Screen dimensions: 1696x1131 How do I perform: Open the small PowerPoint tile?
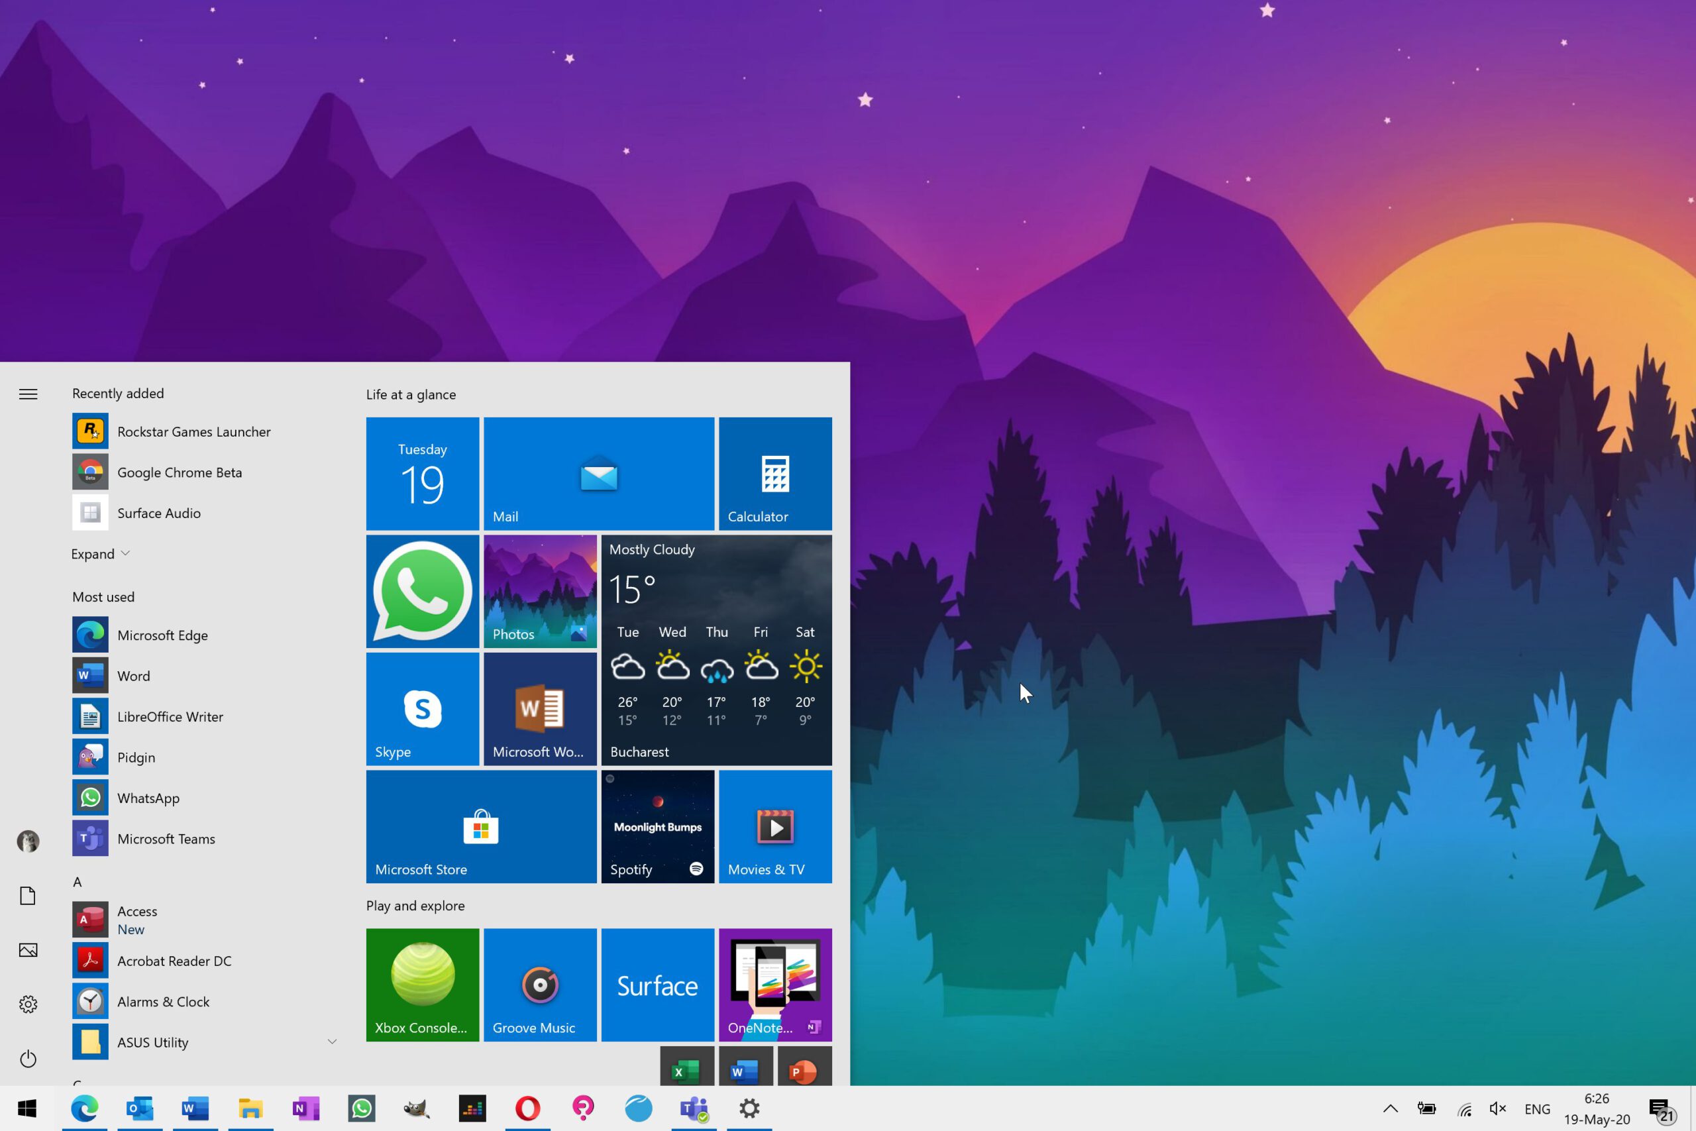tap(804, 1066)
